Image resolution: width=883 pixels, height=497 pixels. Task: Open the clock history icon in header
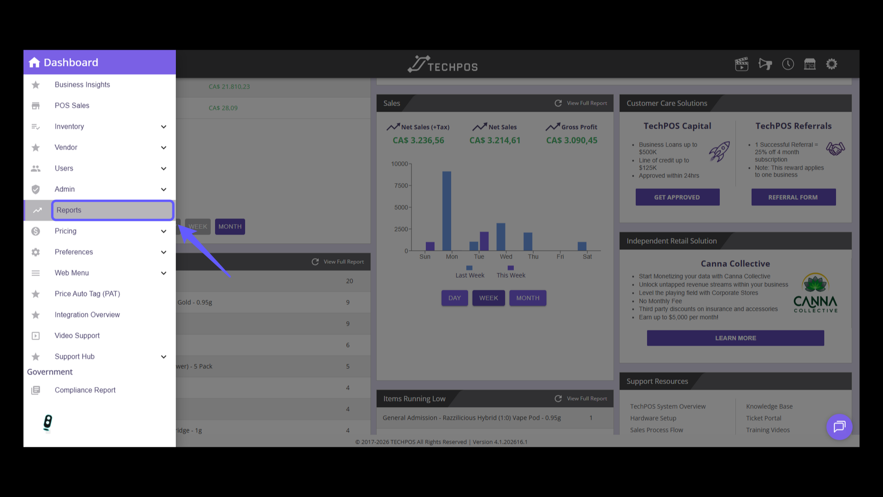tap(788, 64)
